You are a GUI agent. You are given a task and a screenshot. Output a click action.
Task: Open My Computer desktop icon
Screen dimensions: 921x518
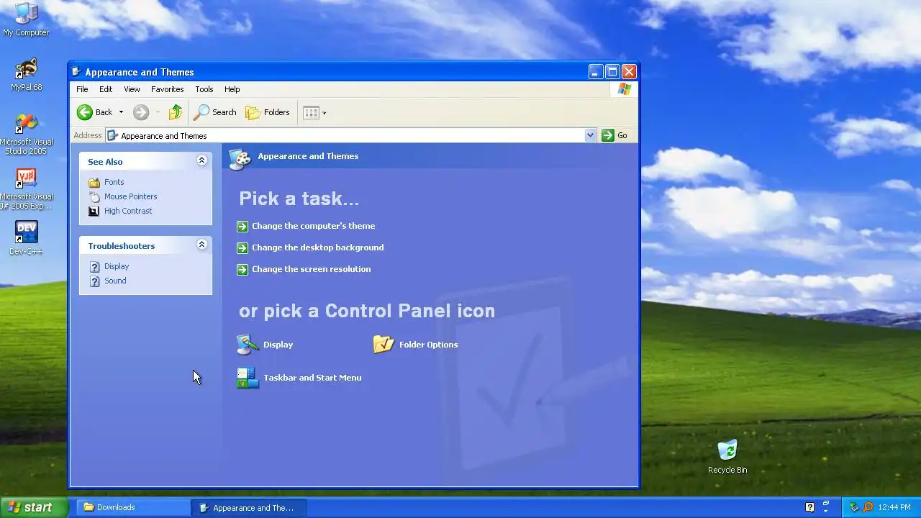pyautogui.click(x=26, y=19)
